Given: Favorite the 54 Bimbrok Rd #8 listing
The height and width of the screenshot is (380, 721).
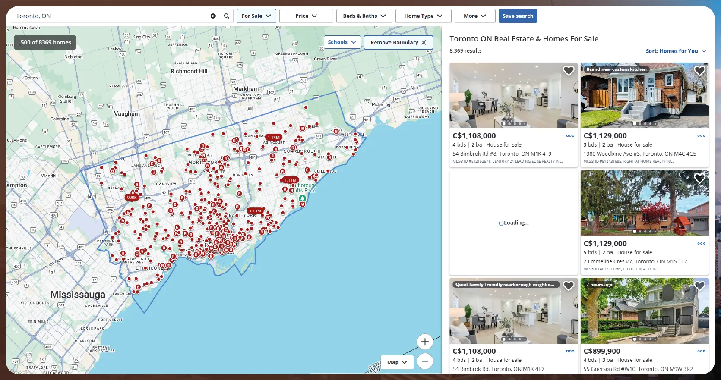Looking at the screenshot, I should tap(569, 71).
